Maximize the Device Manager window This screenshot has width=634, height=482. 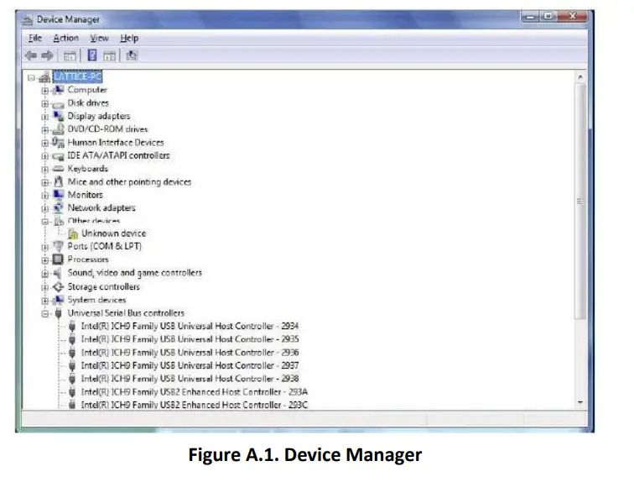click(548, 17)
